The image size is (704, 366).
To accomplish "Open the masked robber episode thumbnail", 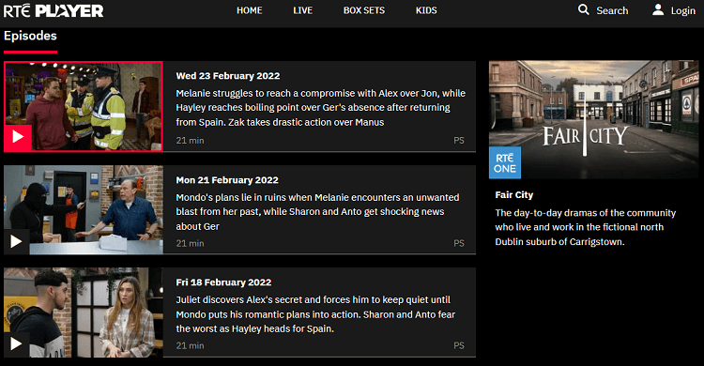I will pos(84,210).
